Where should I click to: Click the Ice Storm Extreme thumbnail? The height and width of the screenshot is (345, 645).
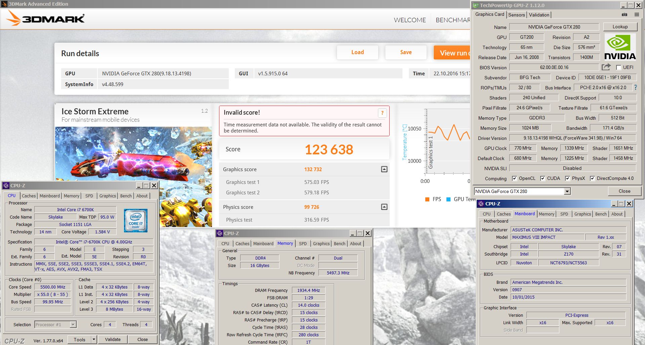click(x=134, y=177)
